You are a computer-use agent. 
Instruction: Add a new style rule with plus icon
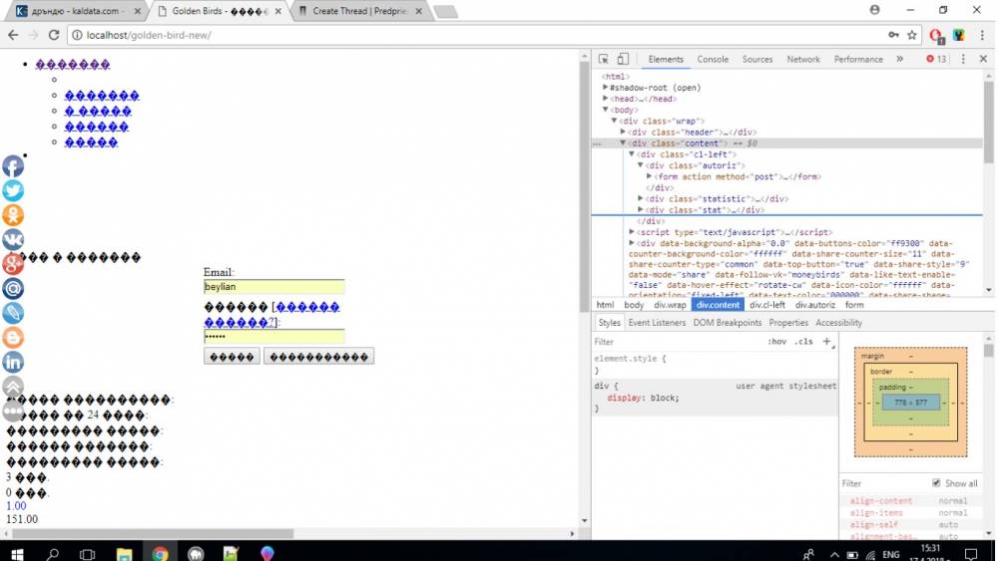tap(826, 341)
